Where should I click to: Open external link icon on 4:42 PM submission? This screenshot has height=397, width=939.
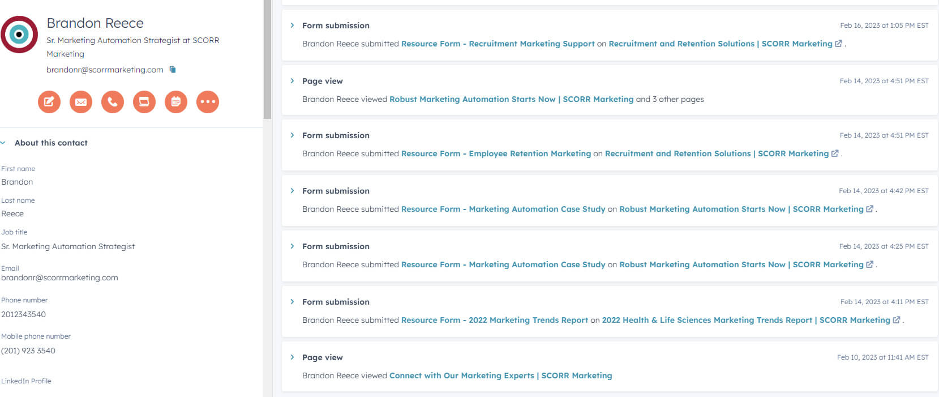869,209
